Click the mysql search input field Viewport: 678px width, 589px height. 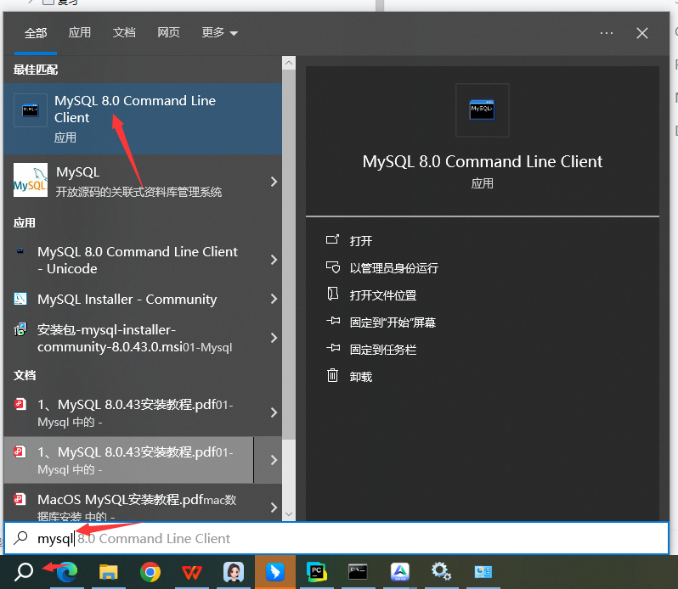[336, 538]
